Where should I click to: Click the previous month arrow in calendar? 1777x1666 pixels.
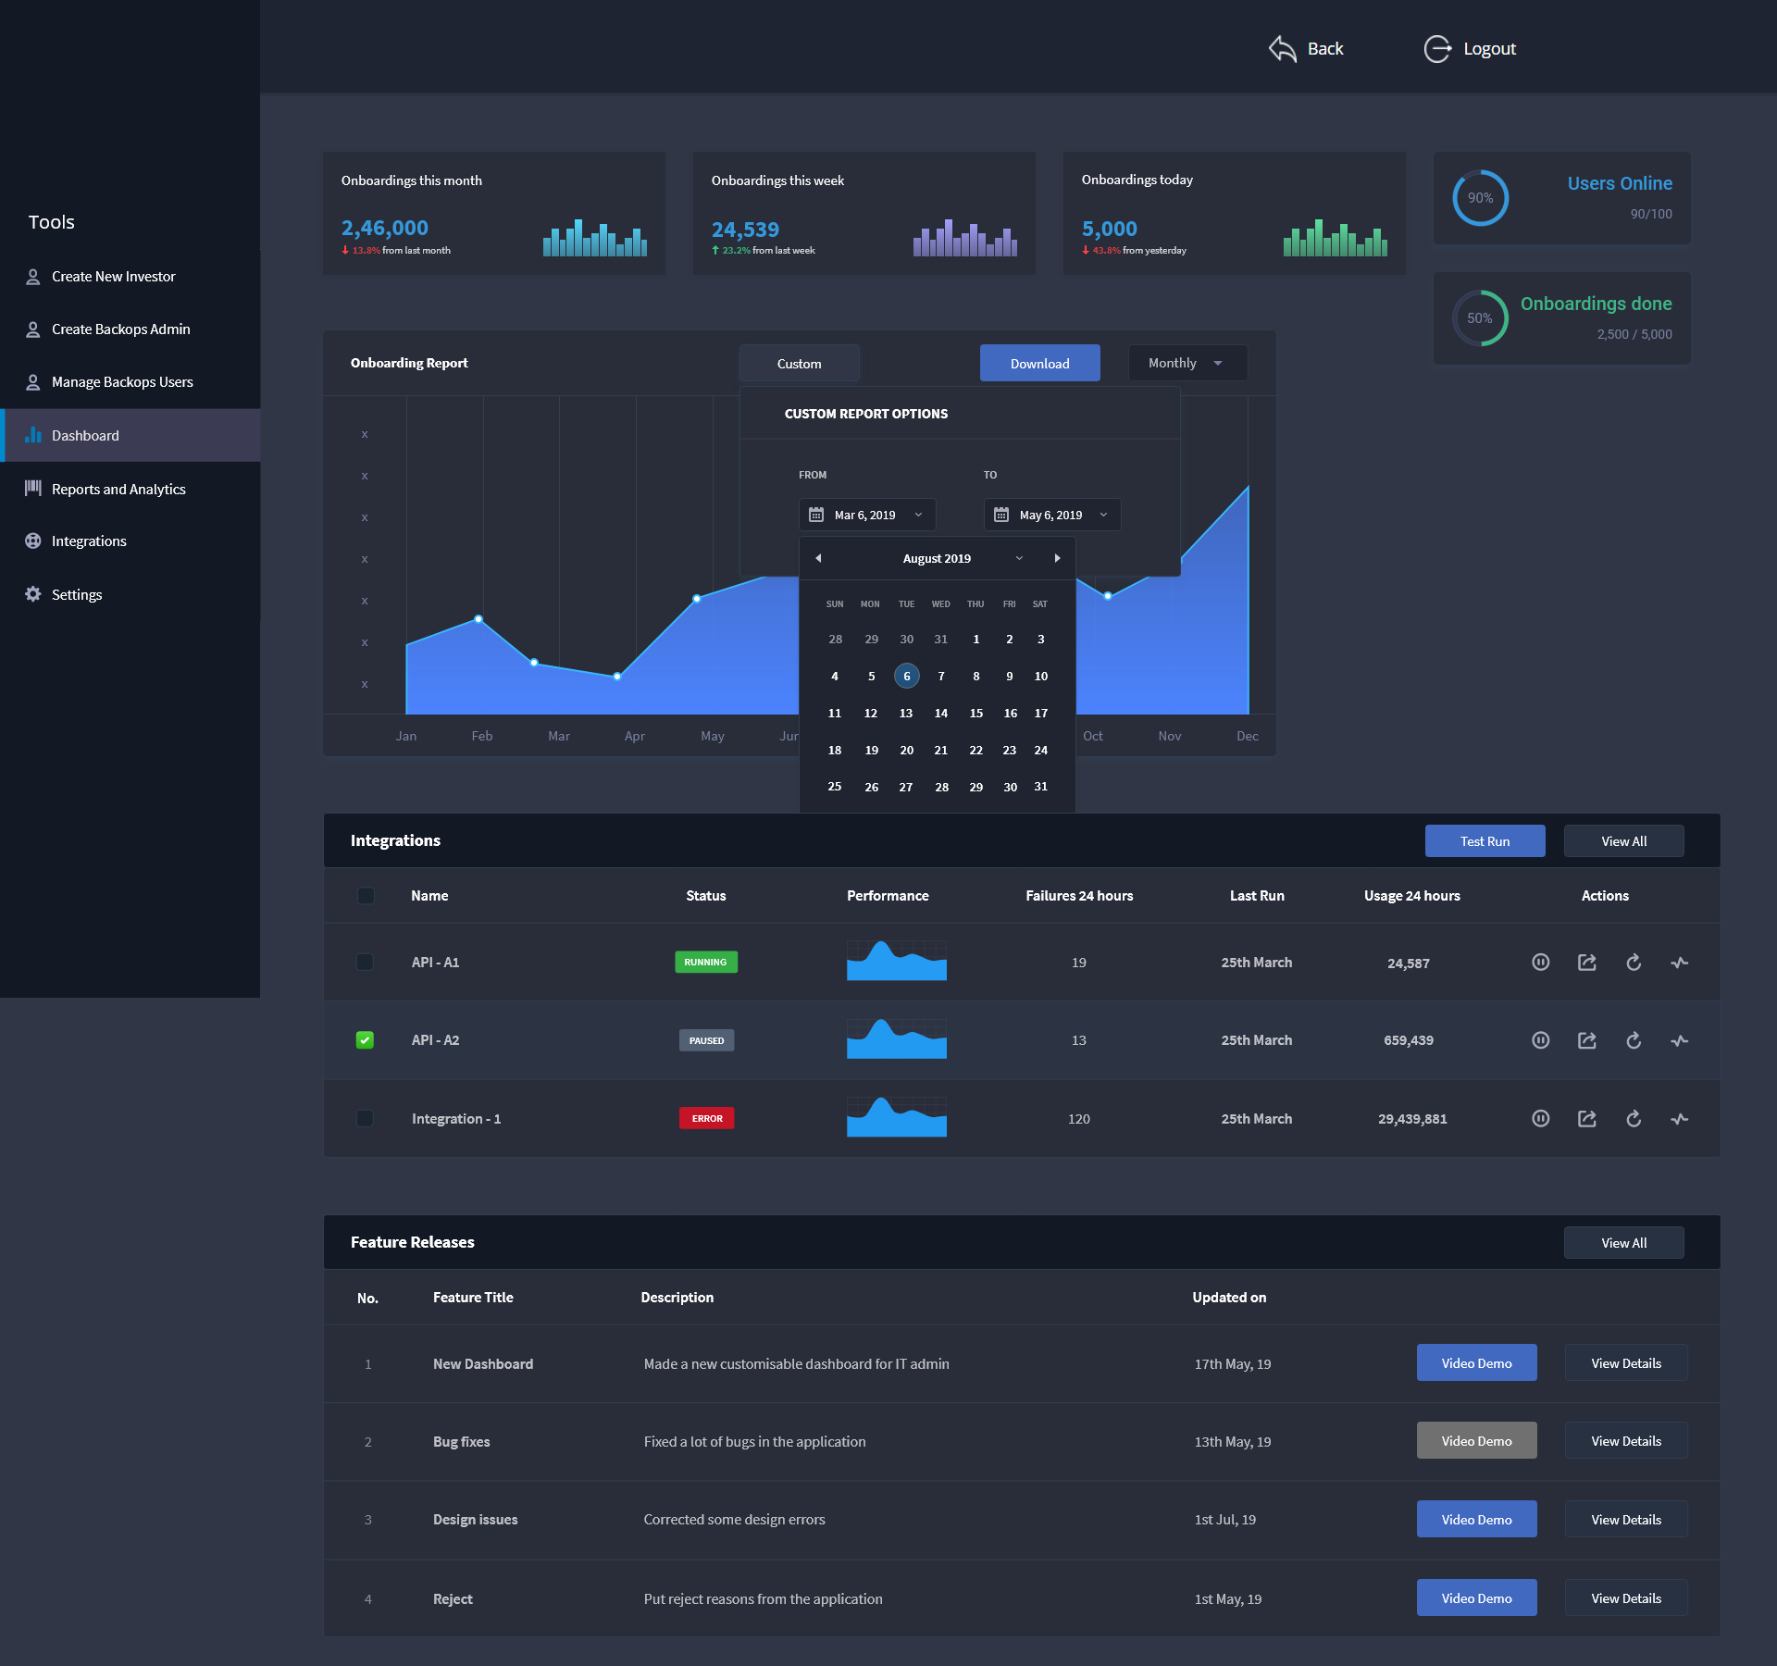818,558
